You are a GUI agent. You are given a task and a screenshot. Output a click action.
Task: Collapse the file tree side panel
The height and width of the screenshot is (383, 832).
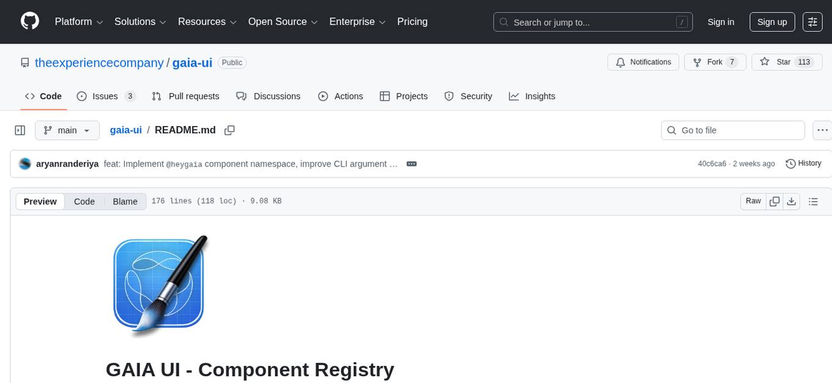click(x=20, y=130)
